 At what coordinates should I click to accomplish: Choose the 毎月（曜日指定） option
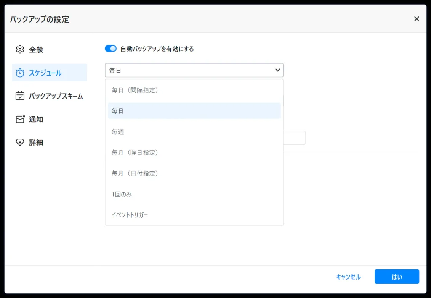[136, 152]
